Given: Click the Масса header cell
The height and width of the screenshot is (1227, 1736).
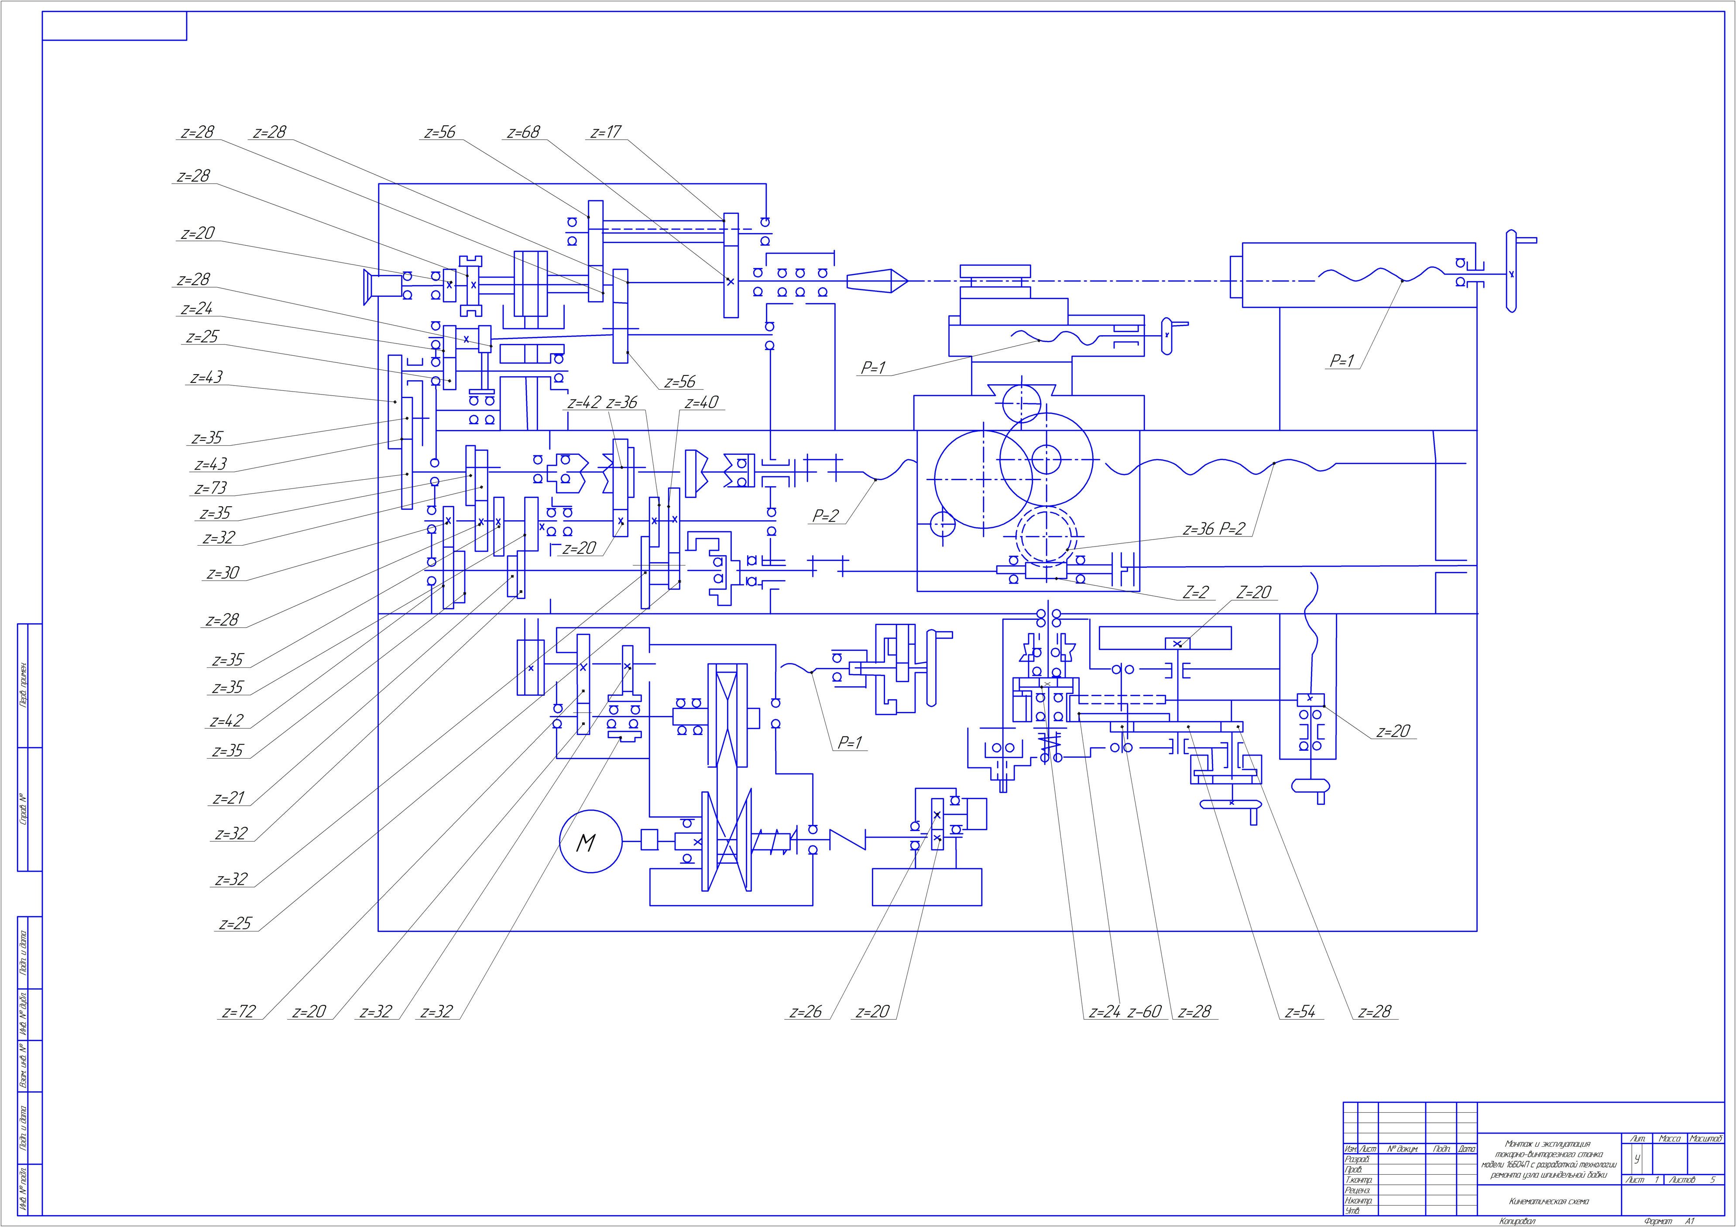Looking at the screenshot, I should pos(1670,1139).
